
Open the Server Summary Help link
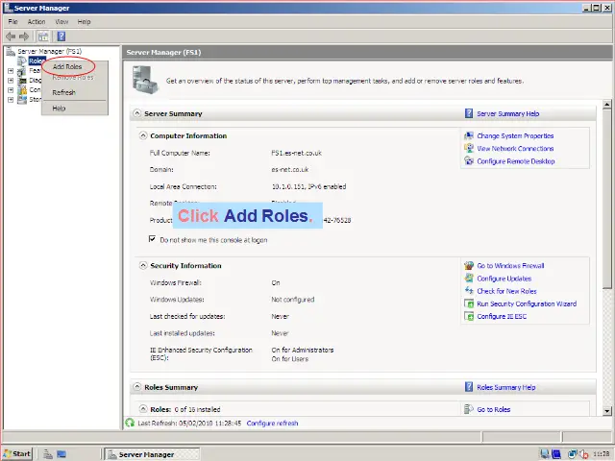click(508, 113)
